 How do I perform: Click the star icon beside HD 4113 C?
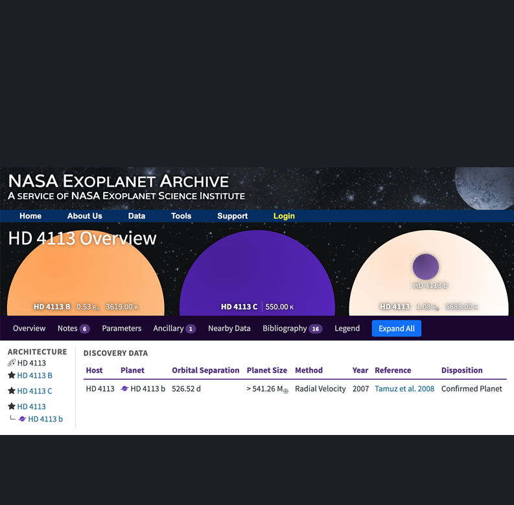click(x=12, y=391)
